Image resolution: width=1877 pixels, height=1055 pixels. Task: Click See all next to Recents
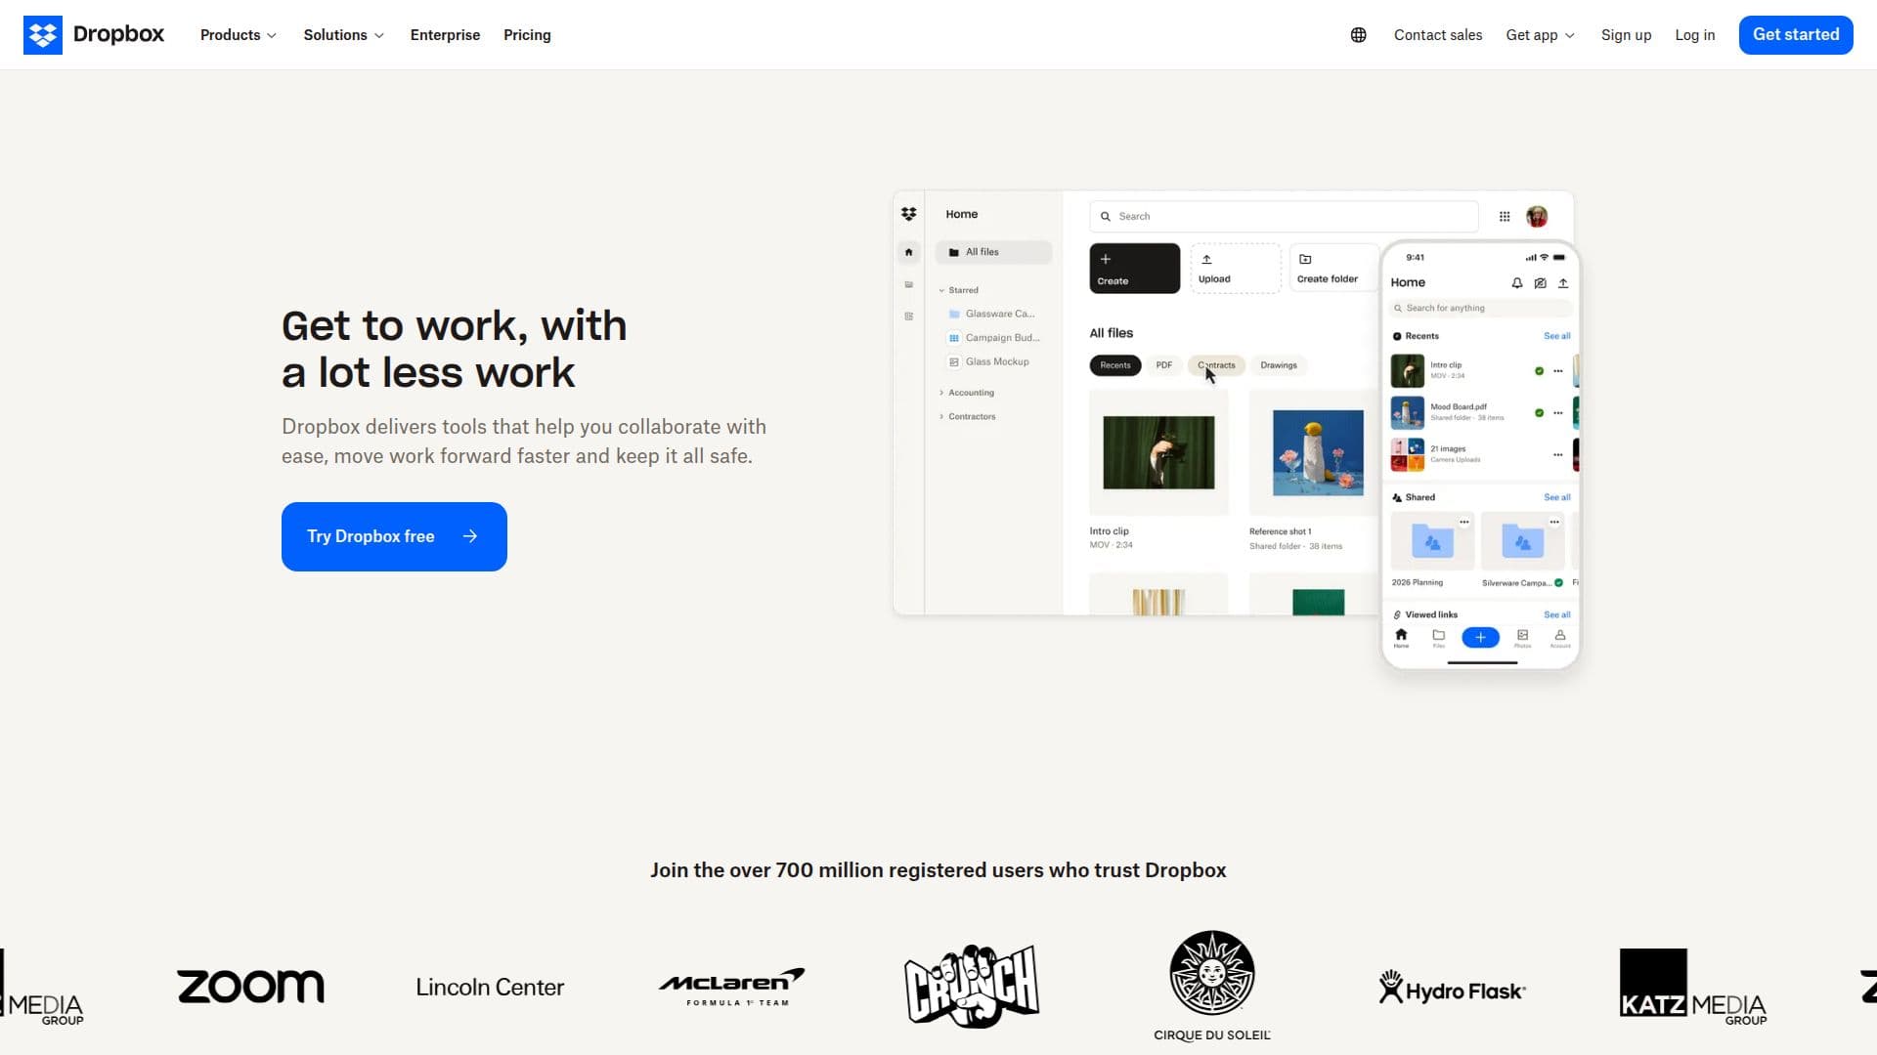pyautogui.click(x=1557, y=336)
